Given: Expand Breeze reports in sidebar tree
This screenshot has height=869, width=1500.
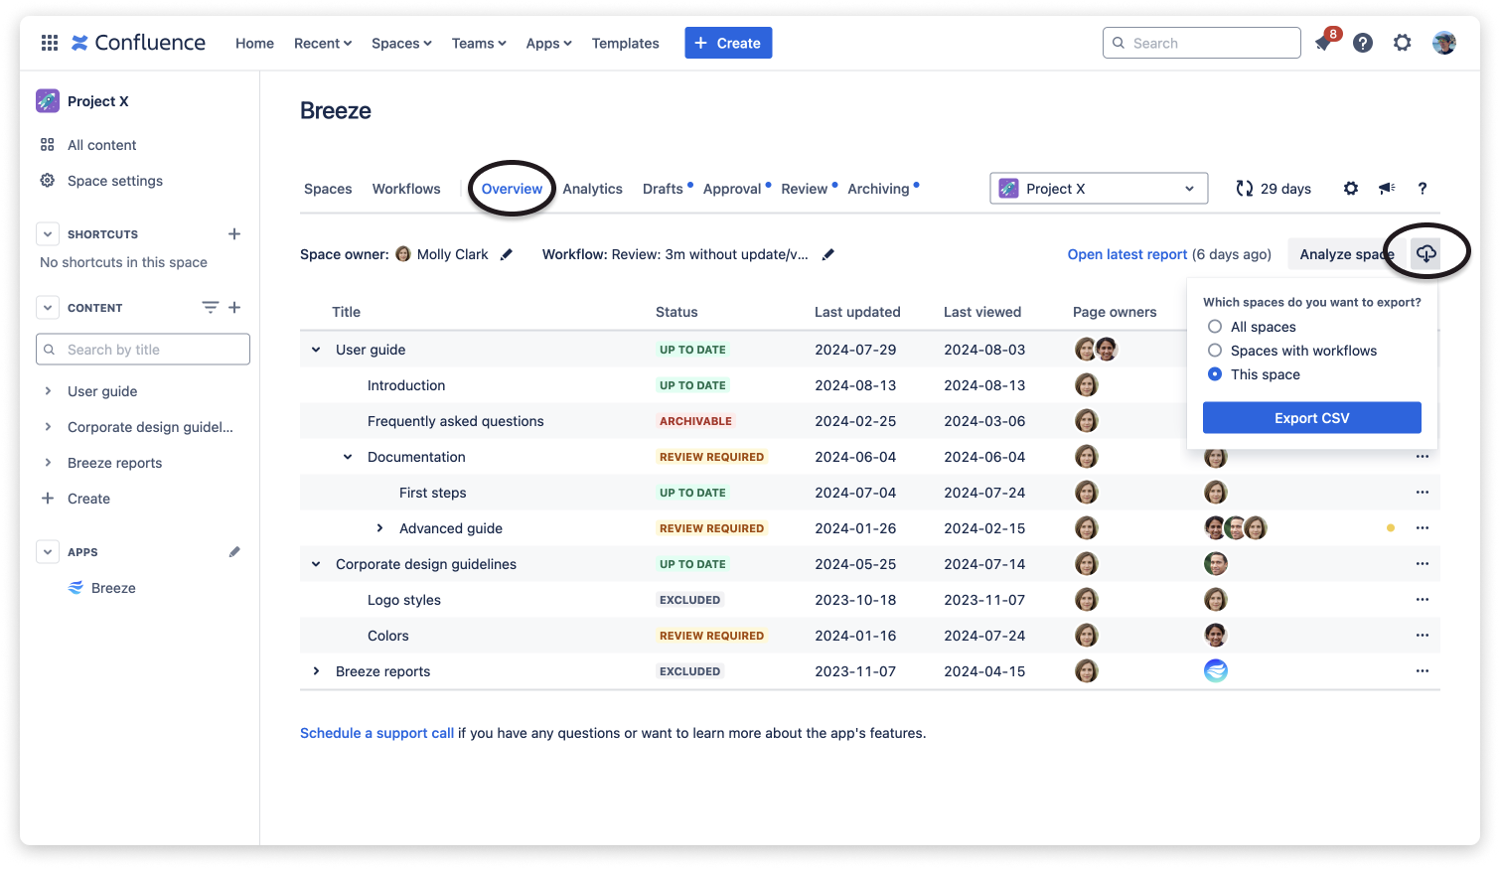Looking at the screenshot, I should tap(48, 463).
